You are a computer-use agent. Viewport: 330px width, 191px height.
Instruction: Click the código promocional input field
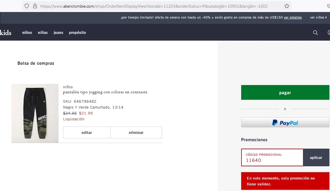(x=272, y=157)
